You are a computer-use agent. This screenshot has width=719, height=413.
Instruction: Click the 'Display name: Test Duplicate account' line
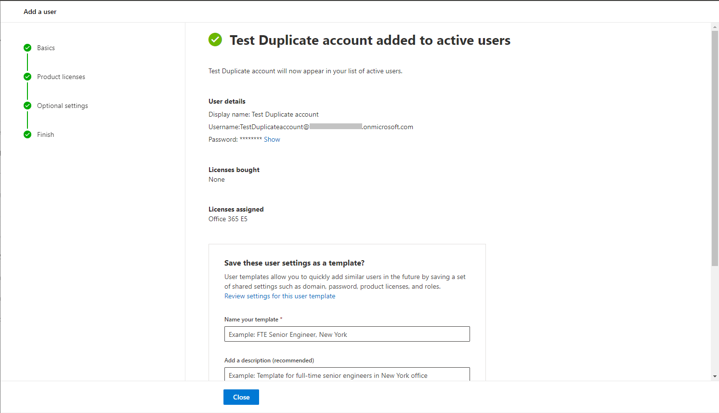pyautogui.click(x=263, y=114)
